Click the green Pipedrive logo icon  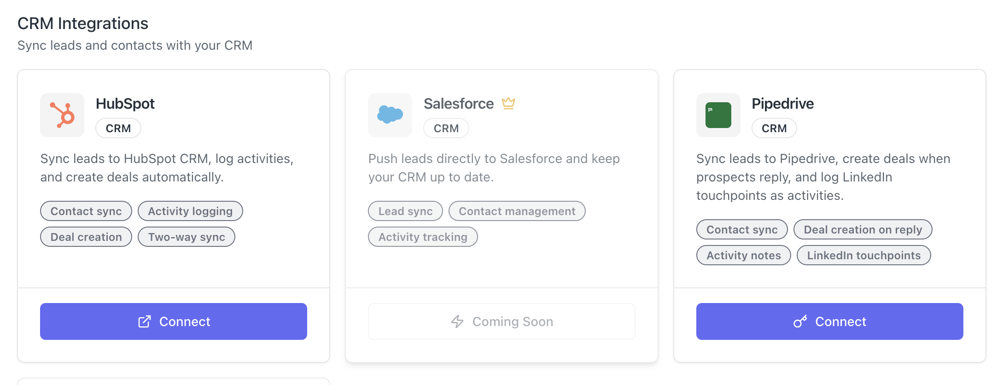point(718,115)
